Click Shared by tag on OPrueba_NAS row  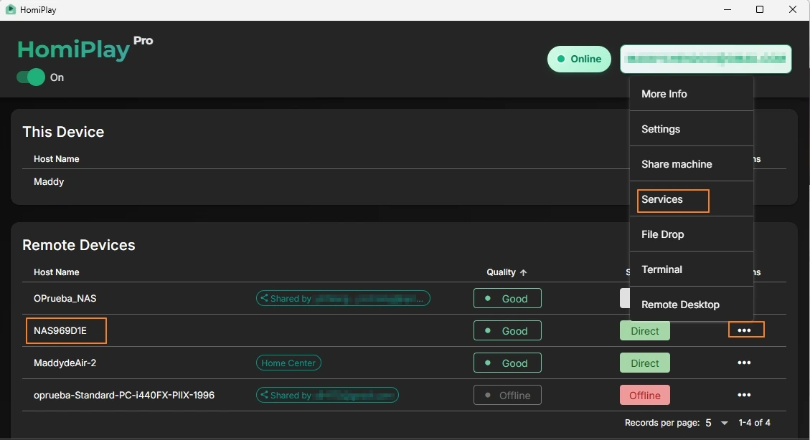[x=343, y=298]
